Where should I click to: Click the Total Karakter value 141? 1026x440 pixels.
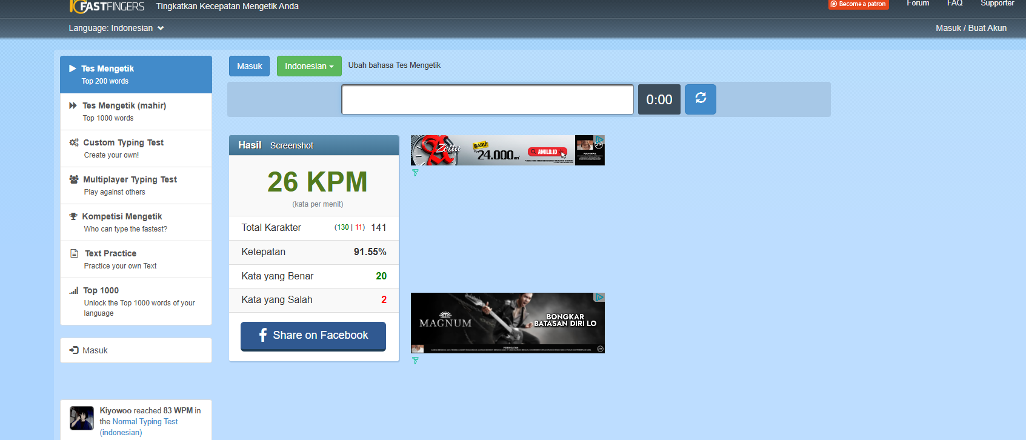point(379,228)
